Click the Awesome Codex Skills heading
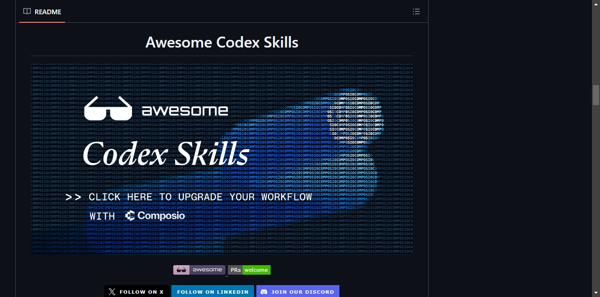This screenshot has width=600, height=297. pos(222,42)
